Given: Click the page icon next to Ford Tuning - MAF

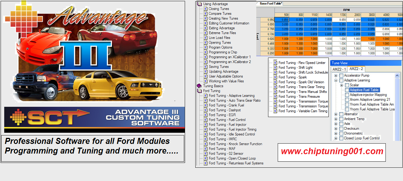Looking at the screenshot, I should tap(206, 149).
